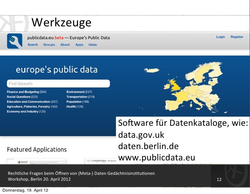Screen dimensions: 250x194
Task: Select Social Questions (222) category
Action: (x=22, y=97)
